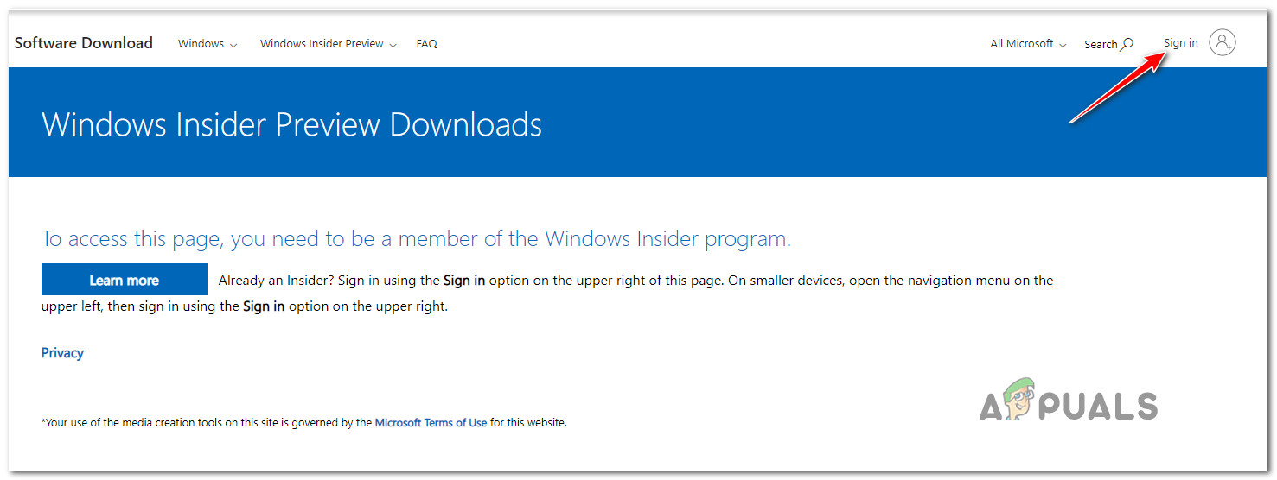Select the All Microsoft menu label
Viewport: 1277px width, 480px height.
click(1021, 44)
